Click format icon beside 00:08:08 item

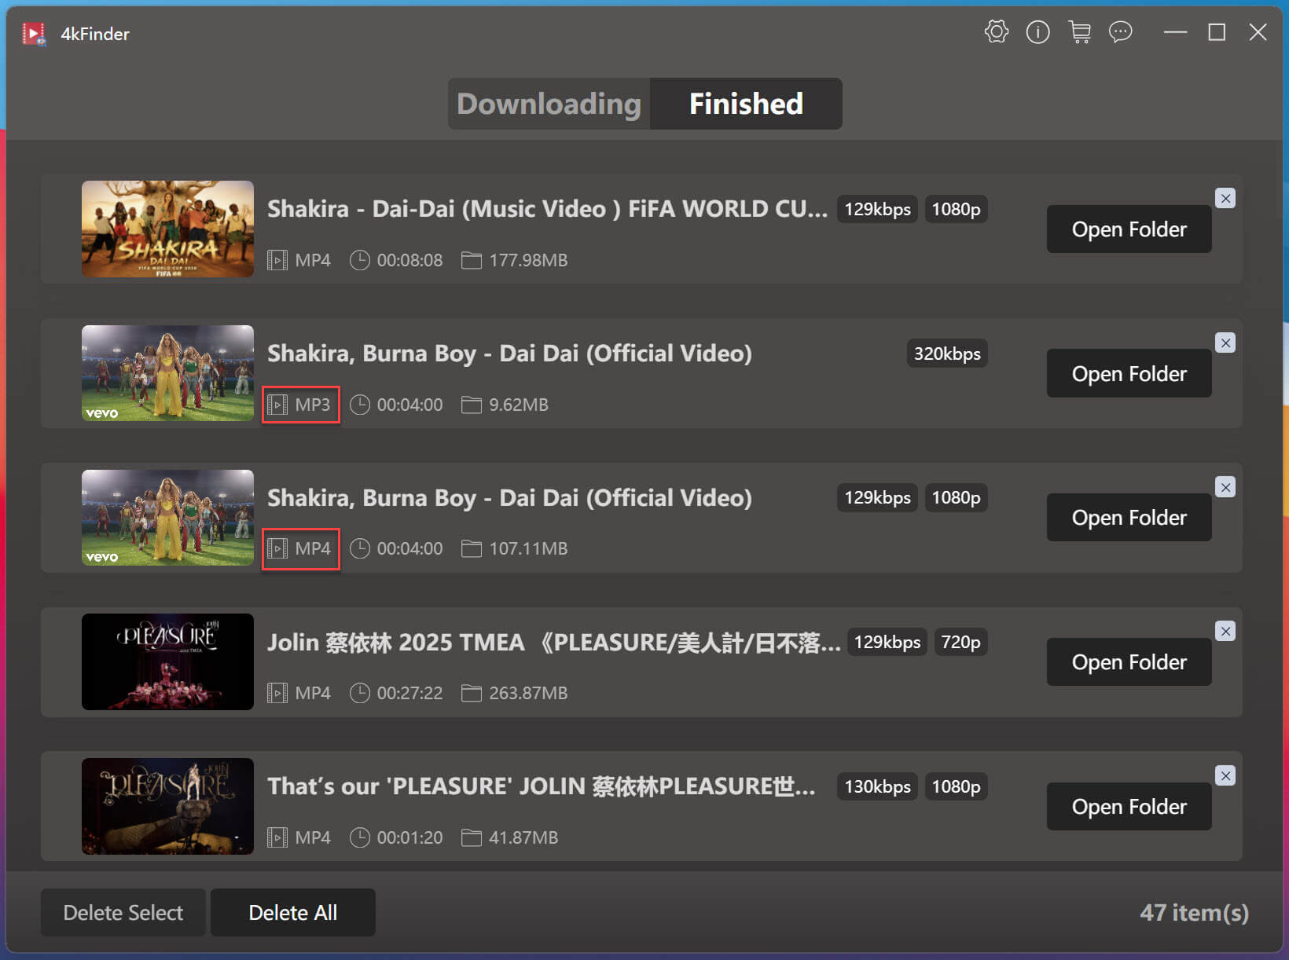[277, 260]
